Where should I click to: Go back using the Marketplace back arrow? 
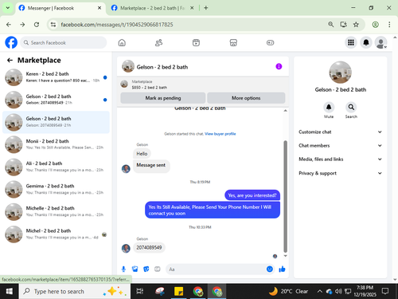tap(10, 61)
